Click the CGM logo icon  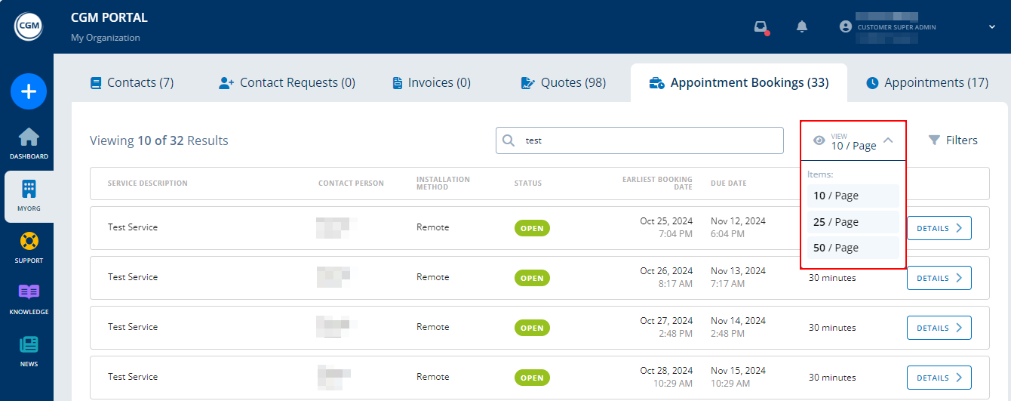[x=29, y=26]
